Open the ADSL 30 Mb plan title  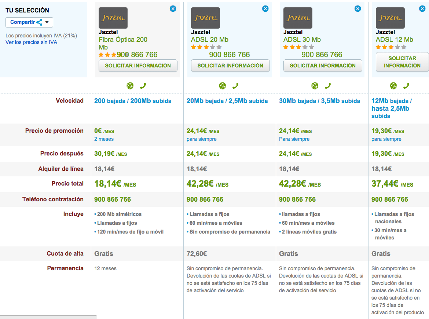pos(302,40)
